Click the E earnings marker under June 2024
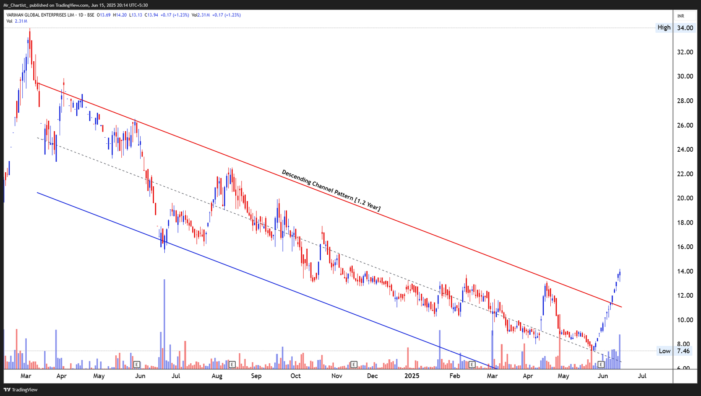The width and height of the screenshot is (701, 396). [x=136, y=364]
